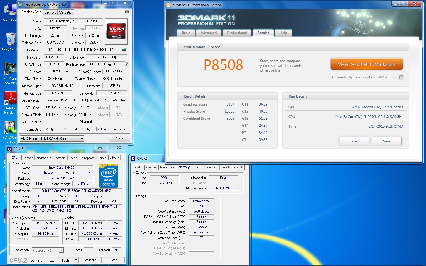Click the GPU-Z screenshot camera icon
Screen dimensions: 426x266
127,12
